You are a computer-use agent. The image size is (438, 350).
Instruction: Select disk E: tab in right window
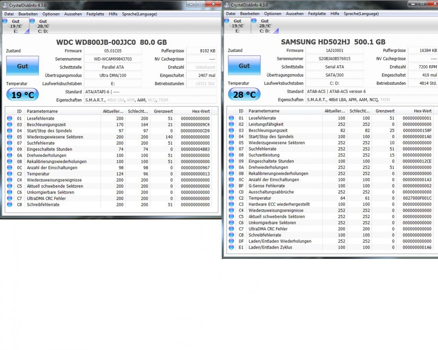(x=237, y=26)
